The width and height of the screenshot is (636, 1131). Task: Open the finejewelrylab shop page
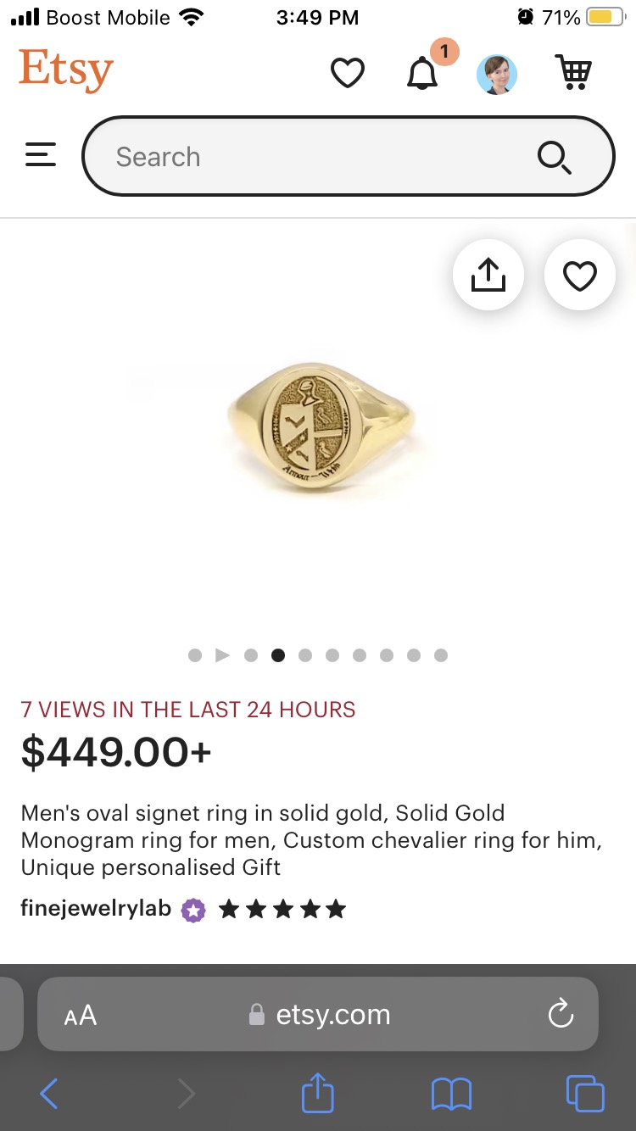[x=96, y=909]
